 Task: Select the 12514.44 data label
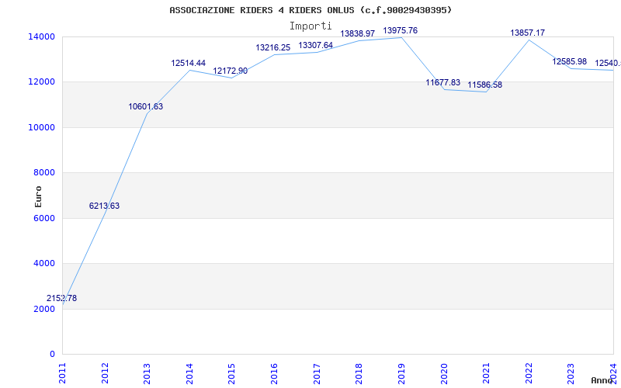click(x=188, y=63)
